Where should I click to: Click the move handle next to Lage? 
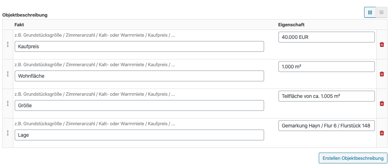[8, 133]
